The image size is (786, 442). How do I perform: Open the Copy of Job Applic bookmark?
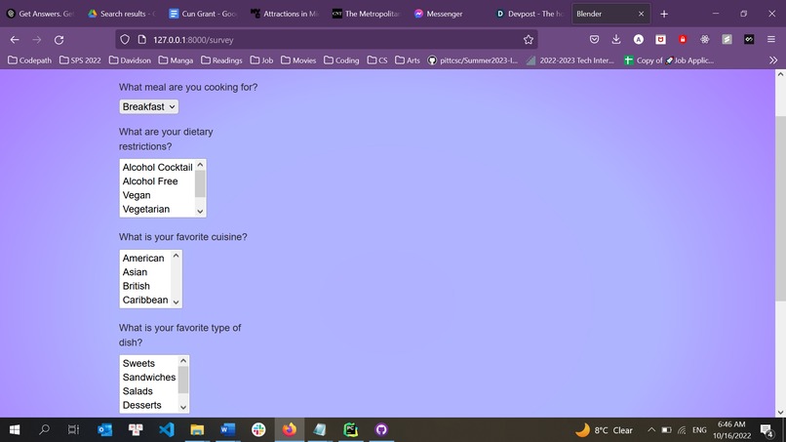point(669,60)
